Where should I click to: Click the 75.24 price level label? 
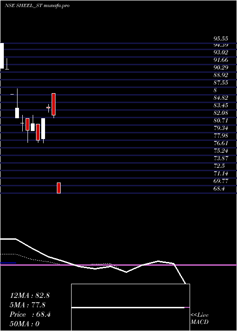click(x=221, y=150)
